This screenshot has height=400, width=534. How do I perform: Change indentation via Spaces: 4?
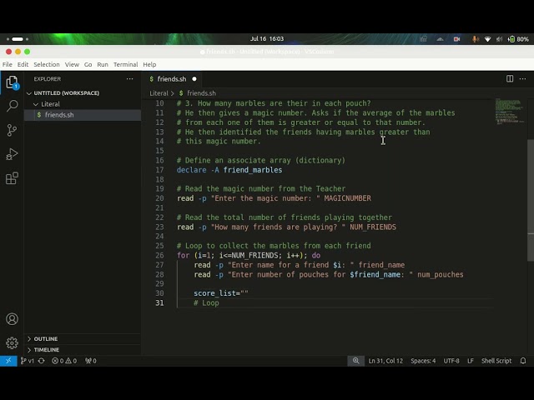coord(423,361)
